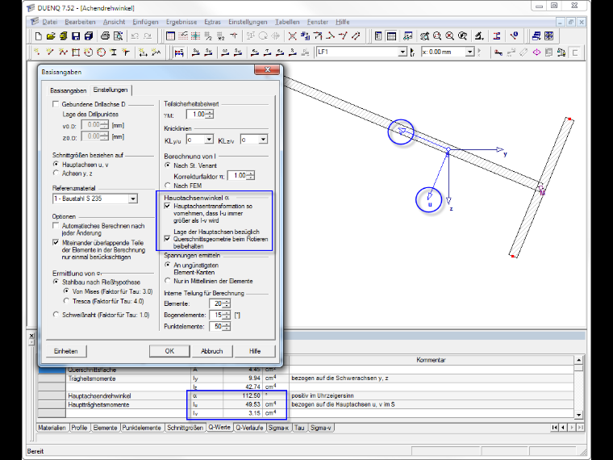
Task: Select Schweißnaht radio option
Action: coord(56,315)
